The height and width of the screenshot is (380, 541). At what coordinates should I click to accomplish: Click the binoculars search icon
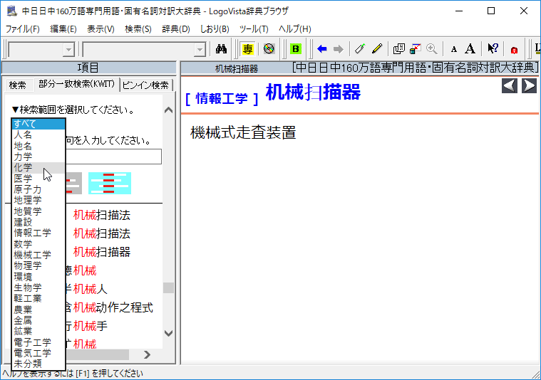pos(221,49)
